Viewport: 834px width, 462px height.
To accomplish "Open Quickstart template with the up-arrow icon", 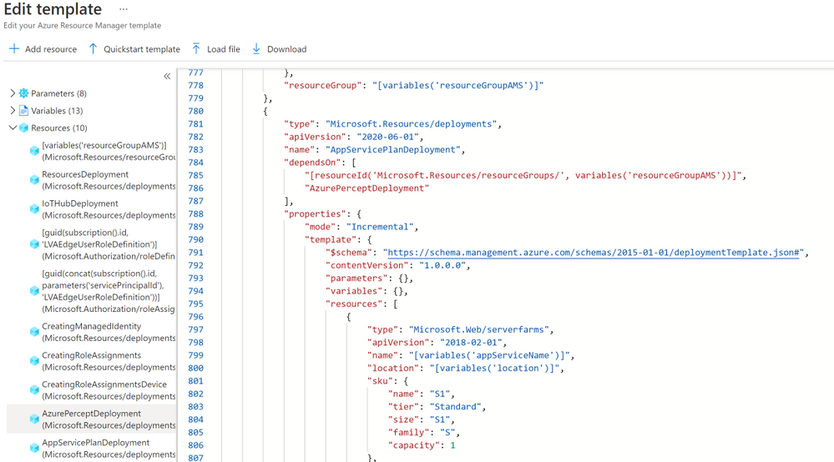I will point(93,49).
